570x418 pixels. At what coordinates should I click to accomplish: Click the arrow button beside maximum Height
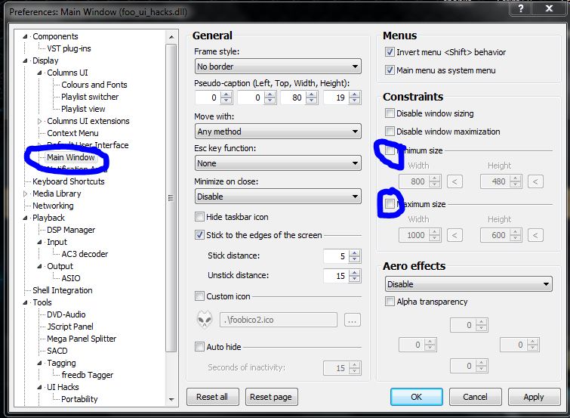click(x=535, y=235)
